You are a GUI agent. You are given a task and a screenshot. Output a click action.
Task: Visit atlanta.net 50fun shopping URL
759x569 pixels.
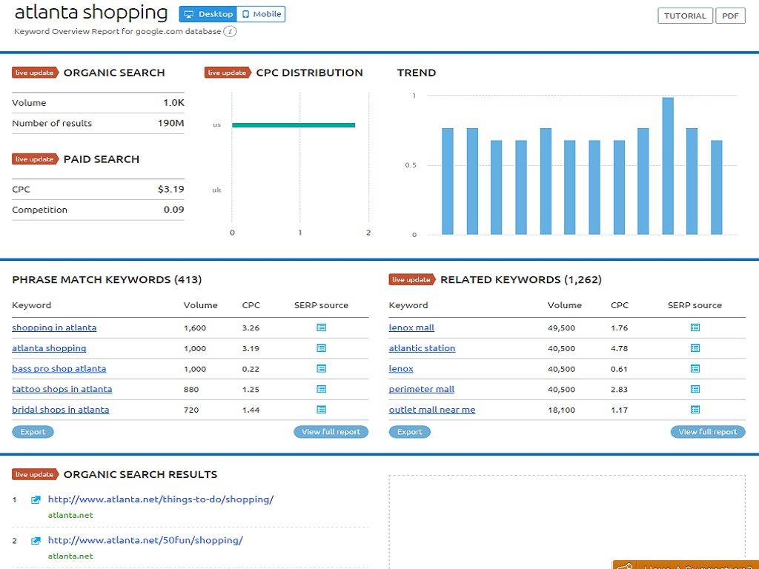click(145, 540)
